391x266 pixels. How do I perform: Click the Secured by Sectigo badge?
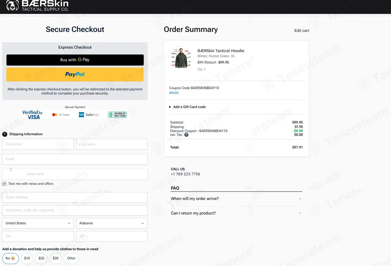click(117, 115)
